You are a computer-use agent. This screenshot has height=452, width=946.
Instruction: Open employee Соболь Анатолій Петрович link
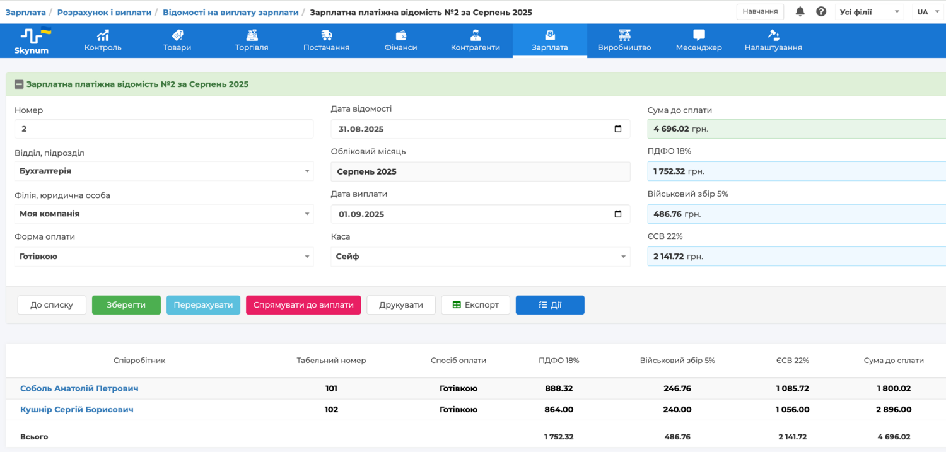79,388
